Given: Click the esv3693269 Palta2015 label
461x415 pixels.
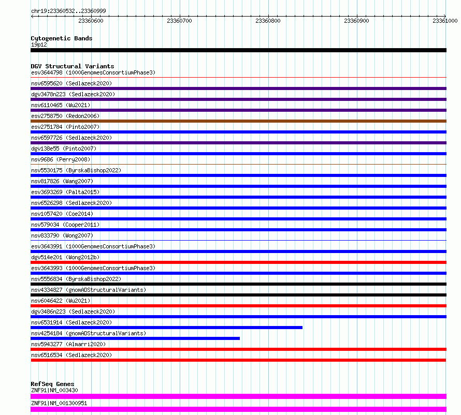Looking at the screenshot, I should (x=65, y=192).
